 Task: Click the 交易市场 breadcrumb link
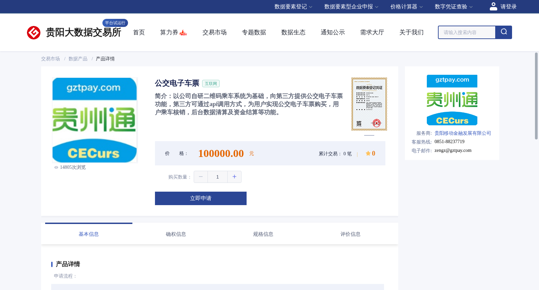point(51,59)
